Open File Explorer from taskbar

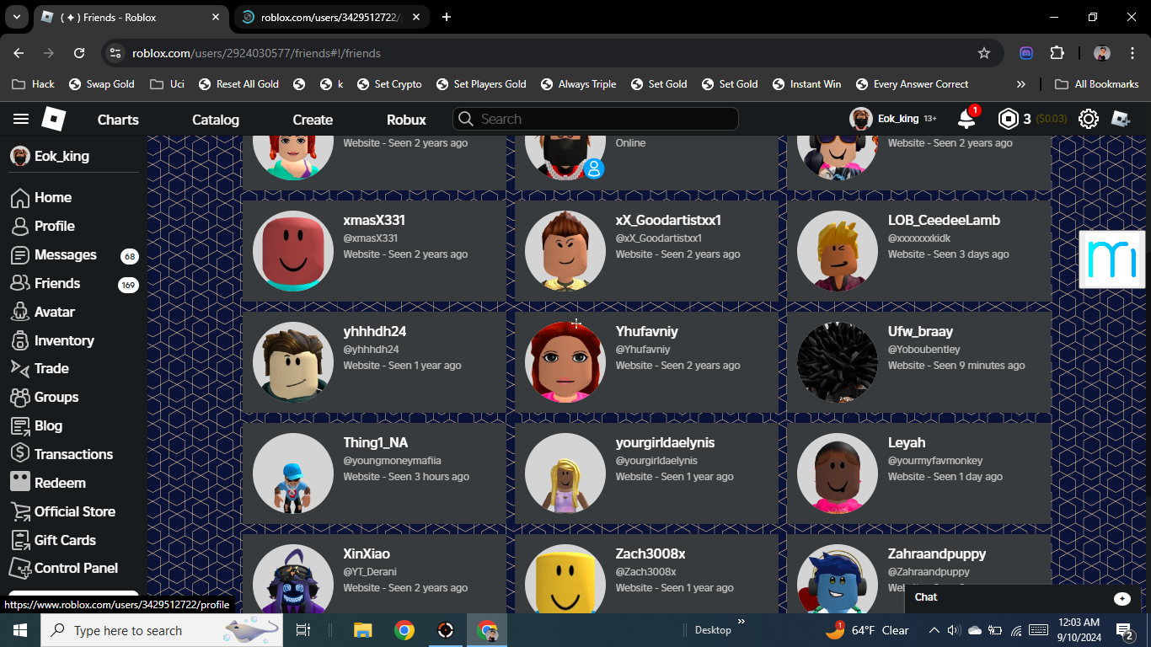click(362, 630)
